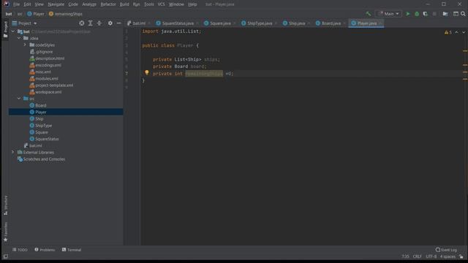This screenshot has height=263, width=468.
Task: Collapse the .idea folder
Action: point(19,38)
